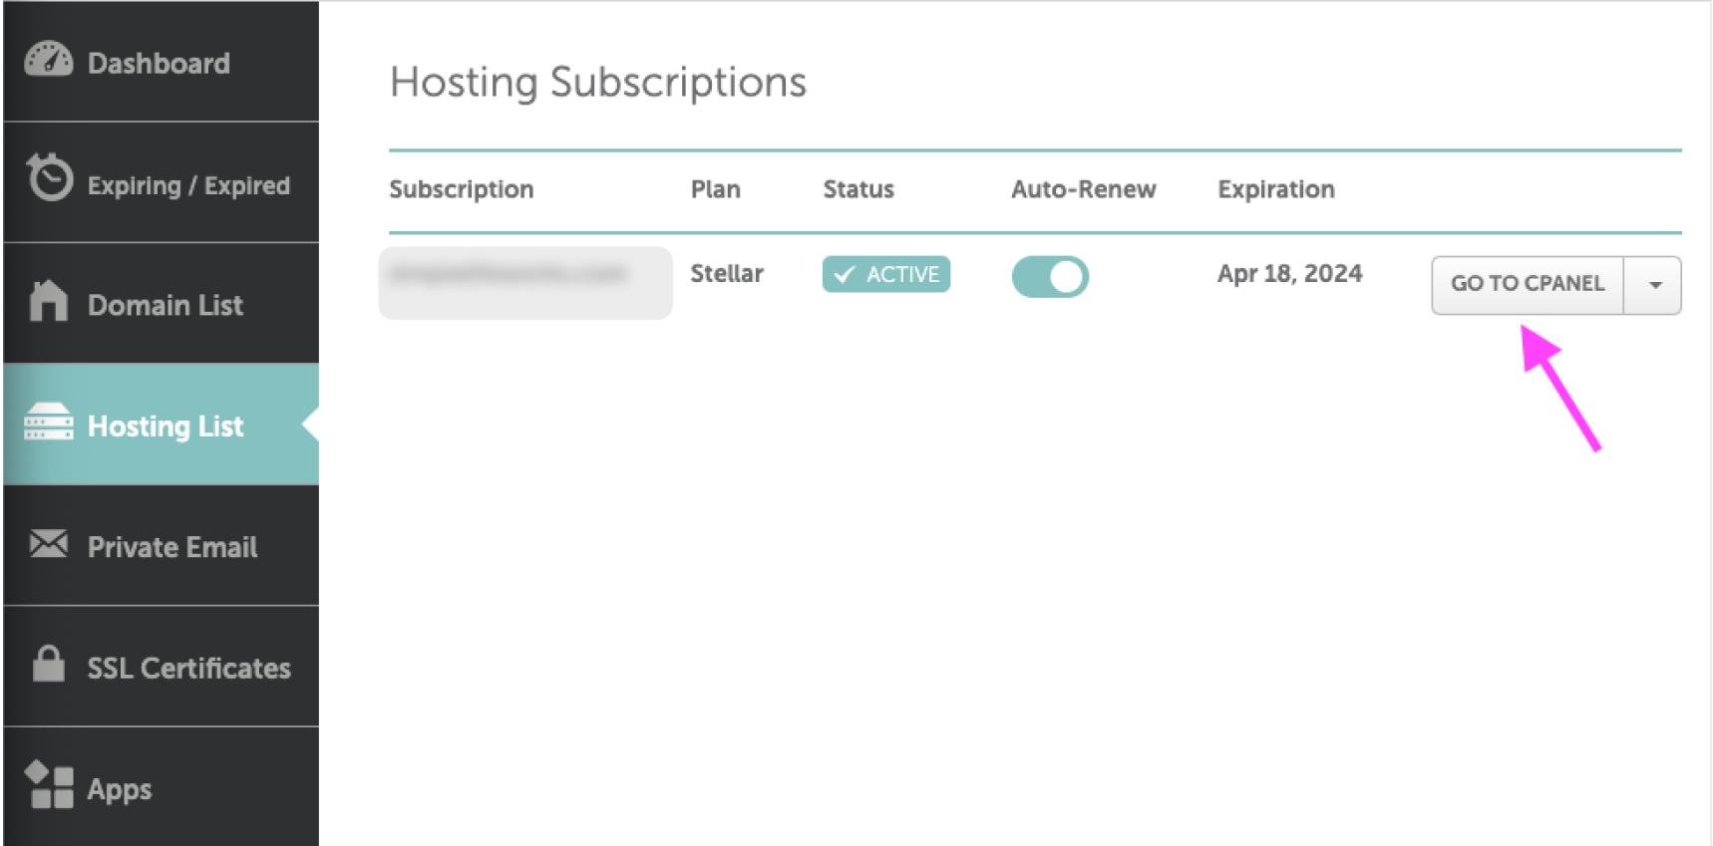1713x846 pixels.
Task: Open SSL Certificates from the sidebar
Action: pos(188,668)
